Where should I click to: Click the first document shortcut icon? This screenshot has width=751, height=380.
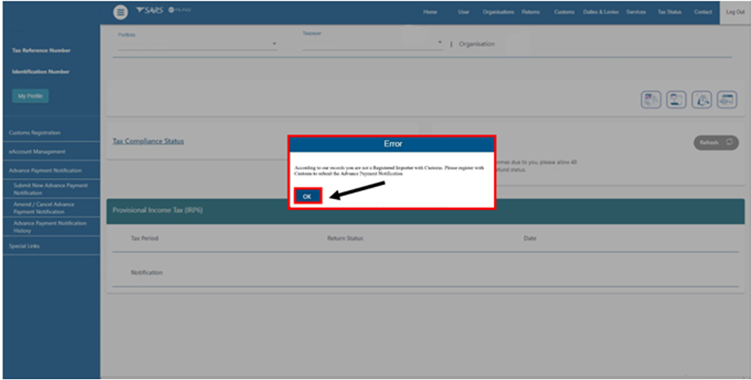[x=651, y=99]
